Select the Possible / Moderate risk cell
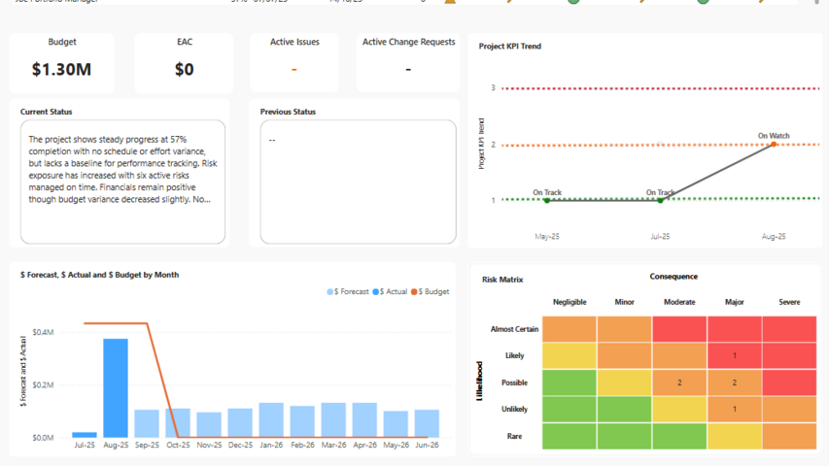 tap(679, 383)
